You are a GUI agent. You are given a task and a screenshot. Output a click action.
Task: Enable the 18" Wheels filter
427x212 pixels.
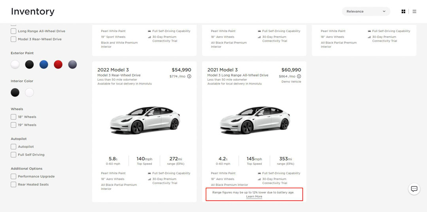13,117
